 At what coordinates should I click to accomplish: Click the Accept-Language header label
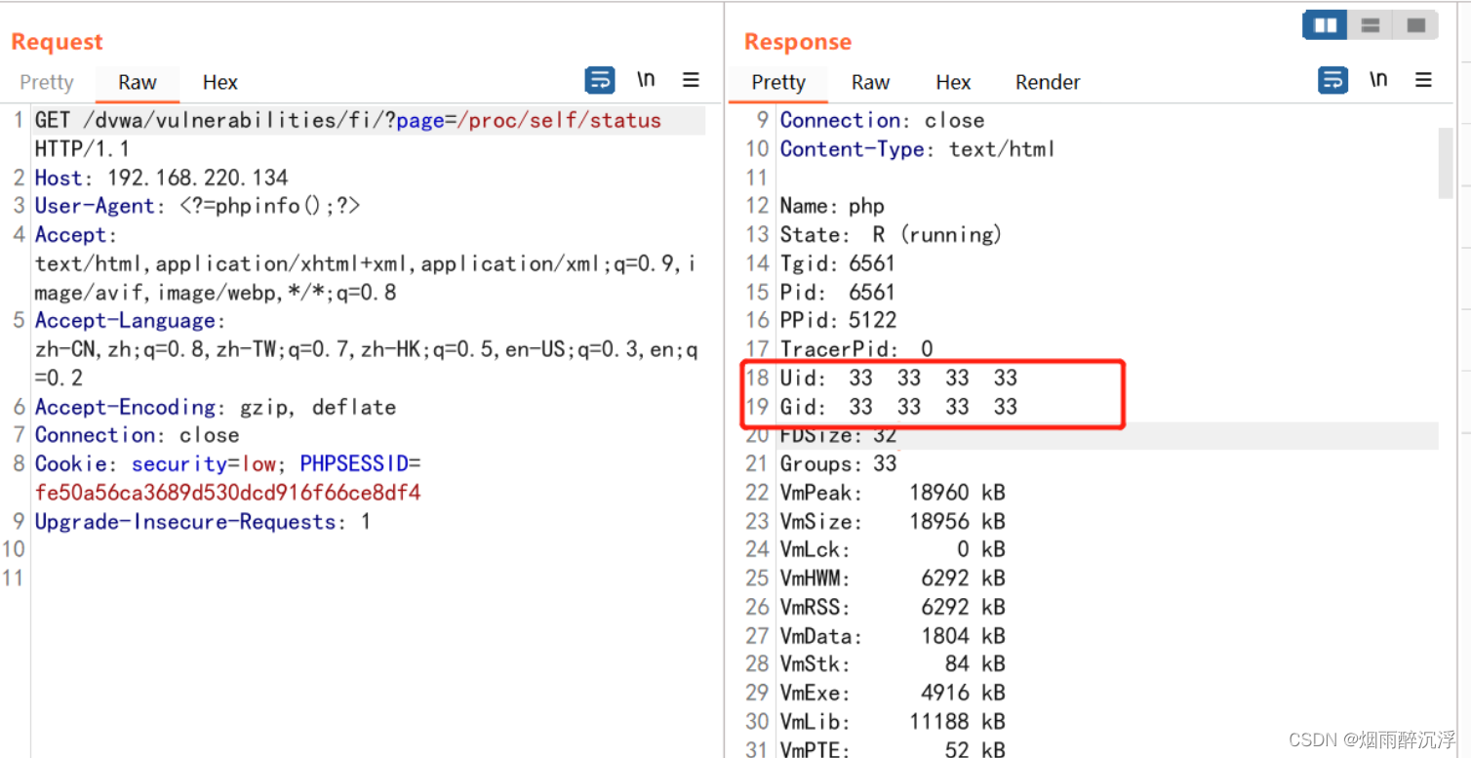tap(131, 321)
